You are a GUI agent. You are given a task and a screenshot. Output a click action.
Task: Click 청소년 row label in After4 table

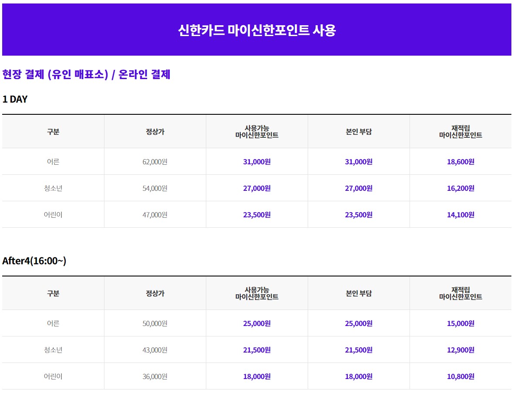tap(53, 350)
